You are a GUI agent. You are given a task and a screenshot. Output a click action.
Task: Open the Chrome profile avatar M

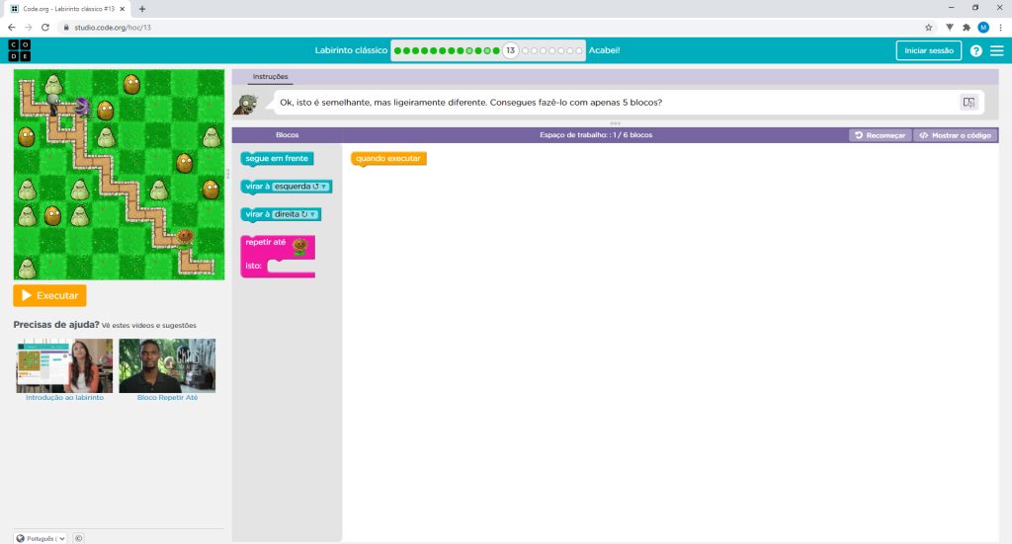point(983,27)
